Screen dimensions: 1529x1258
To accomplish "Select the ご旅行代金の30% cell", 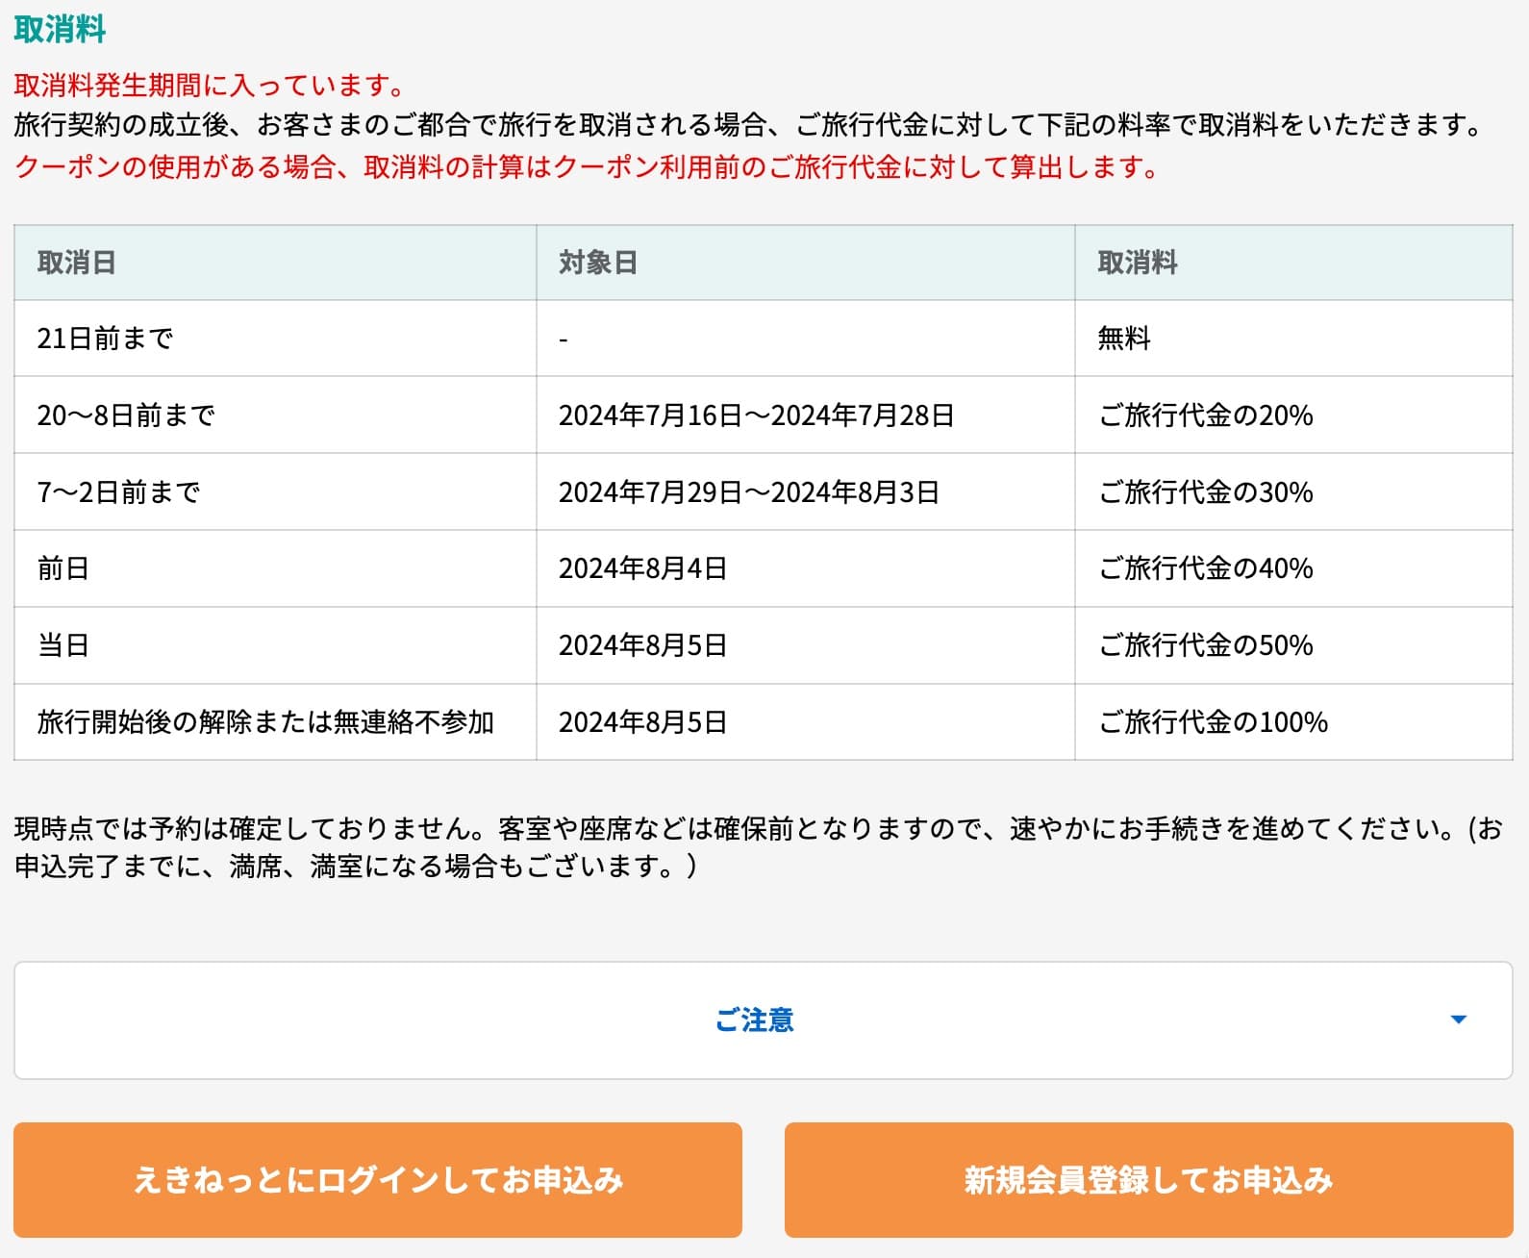I will 1293,492.
